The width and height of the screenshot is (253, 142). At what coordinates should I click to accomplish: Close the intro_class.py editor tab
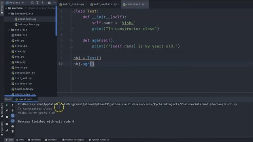pyautogui.click(x=87, y=4)
